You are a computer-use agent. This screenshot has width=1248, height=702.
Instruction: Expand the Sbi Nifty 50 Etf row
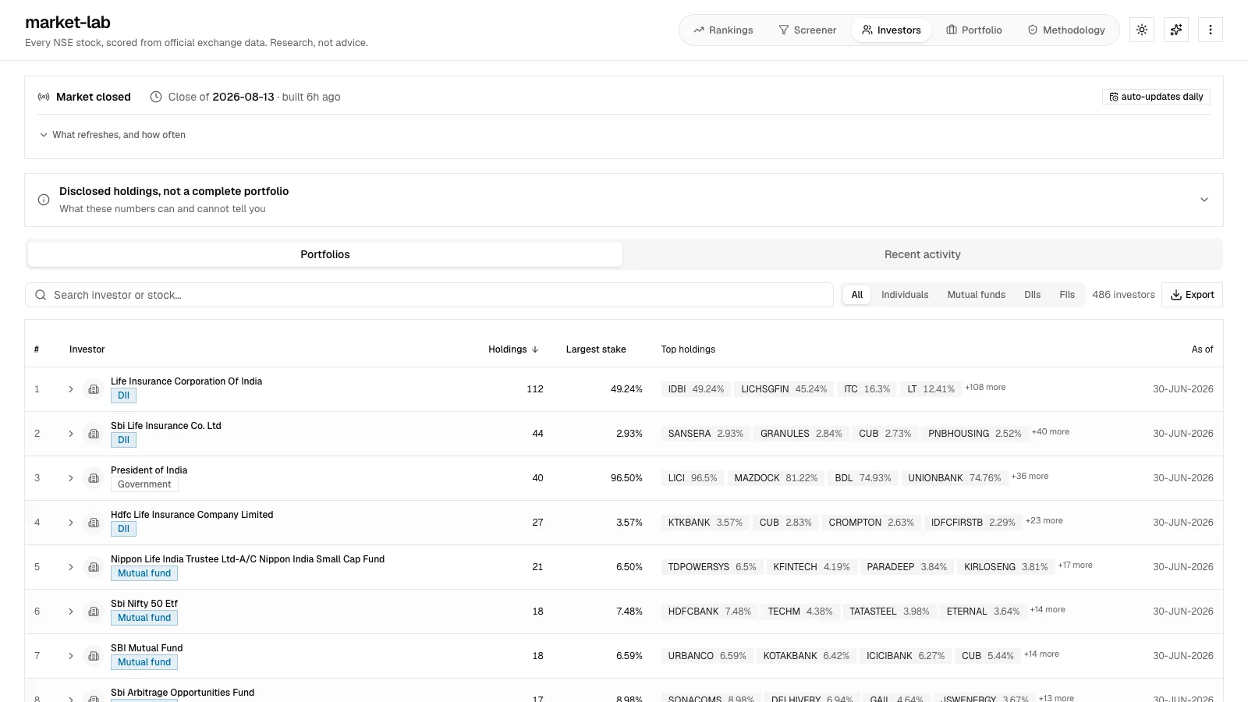70,612
